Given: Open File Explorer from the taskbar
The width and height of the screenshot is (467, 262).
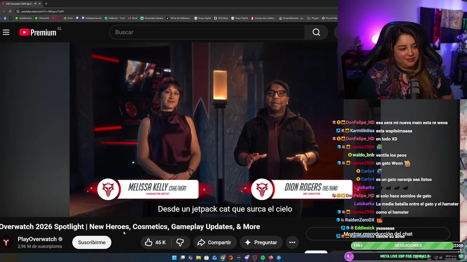Looking at the screenshot, I should point(198,258).
